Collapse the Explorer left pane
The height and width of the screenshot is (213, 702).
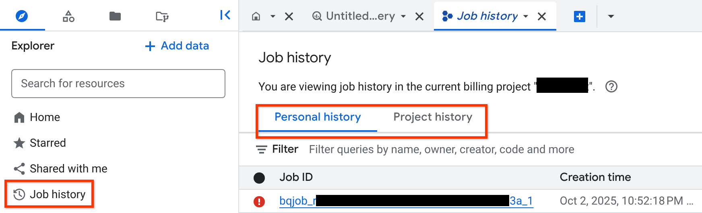[x=225, y=15]
